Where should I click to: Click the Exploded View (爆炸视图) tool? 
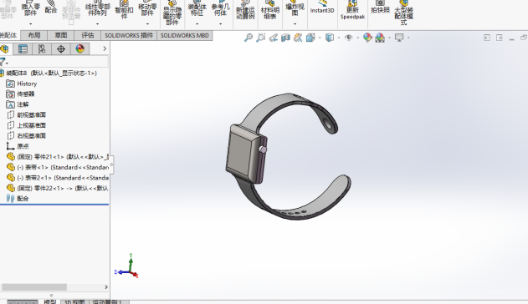tap(295, 8)
